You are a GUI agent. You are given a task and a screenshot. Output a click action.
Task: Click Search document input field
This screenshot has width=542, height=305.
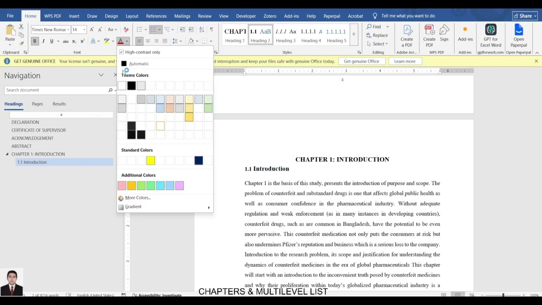pyautogui.click(x=56, y=90)
